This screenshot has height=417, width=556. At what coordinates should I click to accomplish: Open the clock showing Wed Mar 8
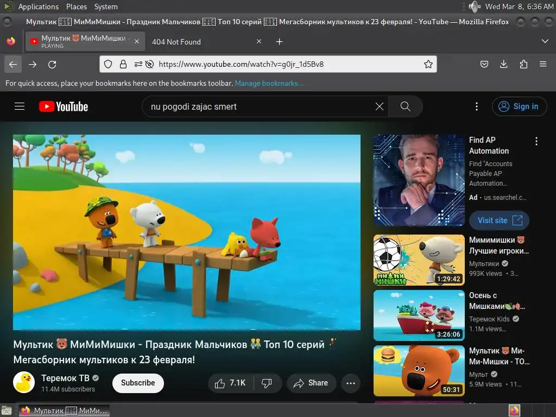[519, 7]
